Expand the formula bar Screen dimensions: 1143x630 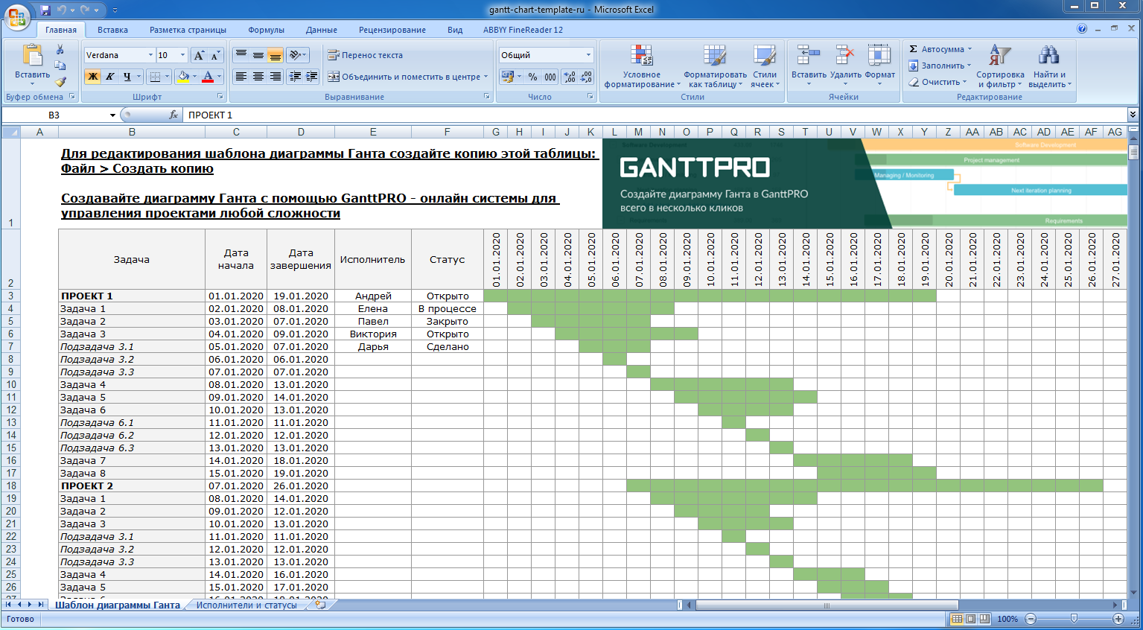click(x=1133, y=115)
